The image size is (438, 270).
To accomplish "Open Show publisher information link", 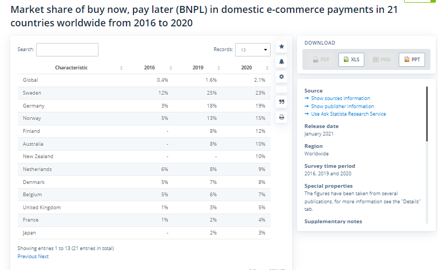I will [x=342, y=106].
